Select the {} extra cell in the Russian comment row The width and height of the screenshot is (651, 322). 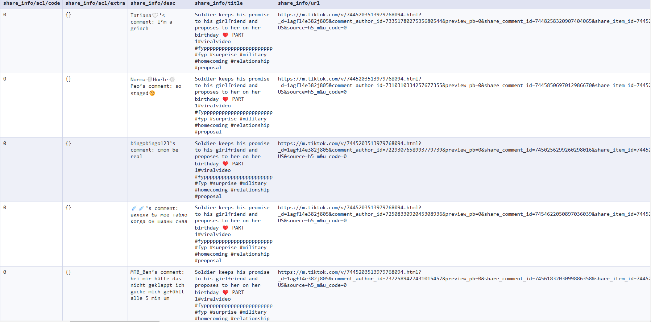point(95,234)
